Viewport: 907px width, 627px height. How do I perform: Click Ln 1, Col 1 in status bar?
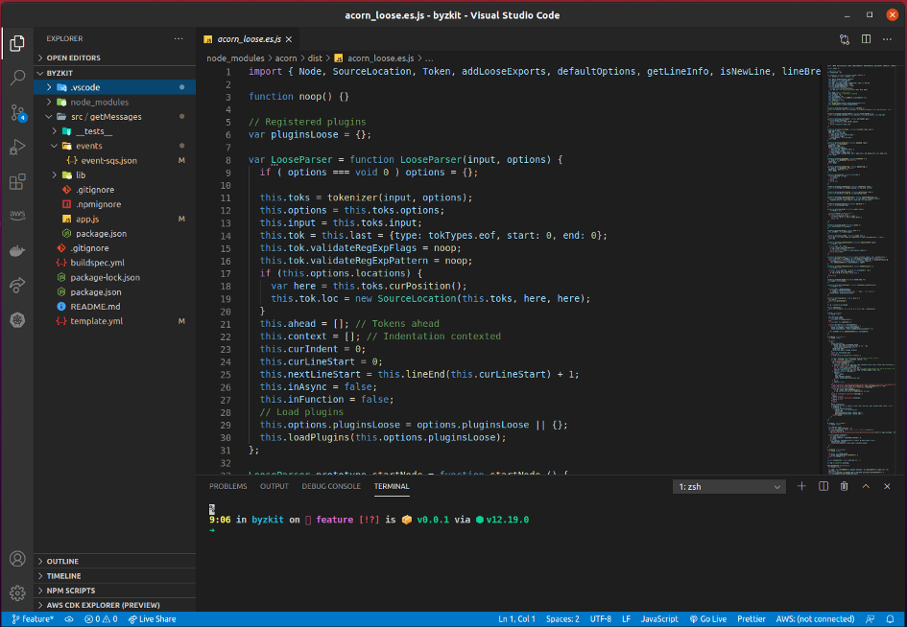tap(516, 619)
